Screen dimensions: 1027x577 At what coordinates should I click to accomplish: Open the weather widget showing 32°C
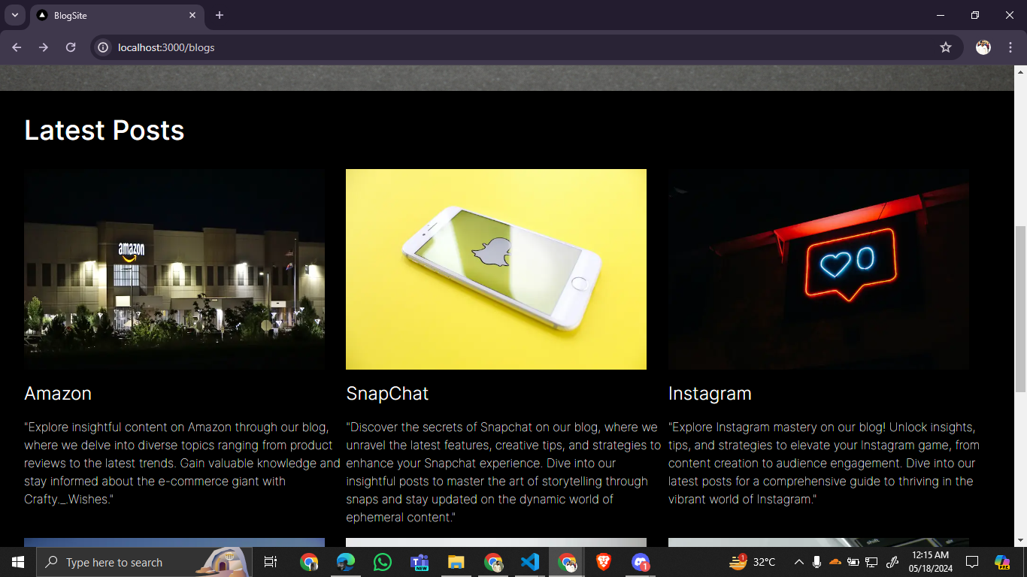(x=753, y=562)
